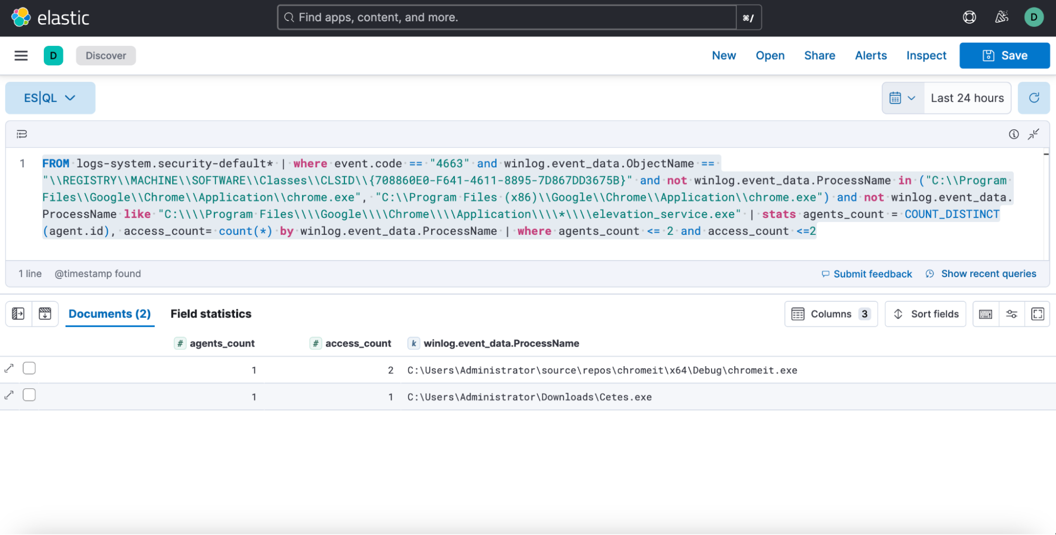The height and width of the screenshot is (535, 1056).
Task: Click Inspect in the top menu
Action: pyautogui.click(x=926, y=55)
